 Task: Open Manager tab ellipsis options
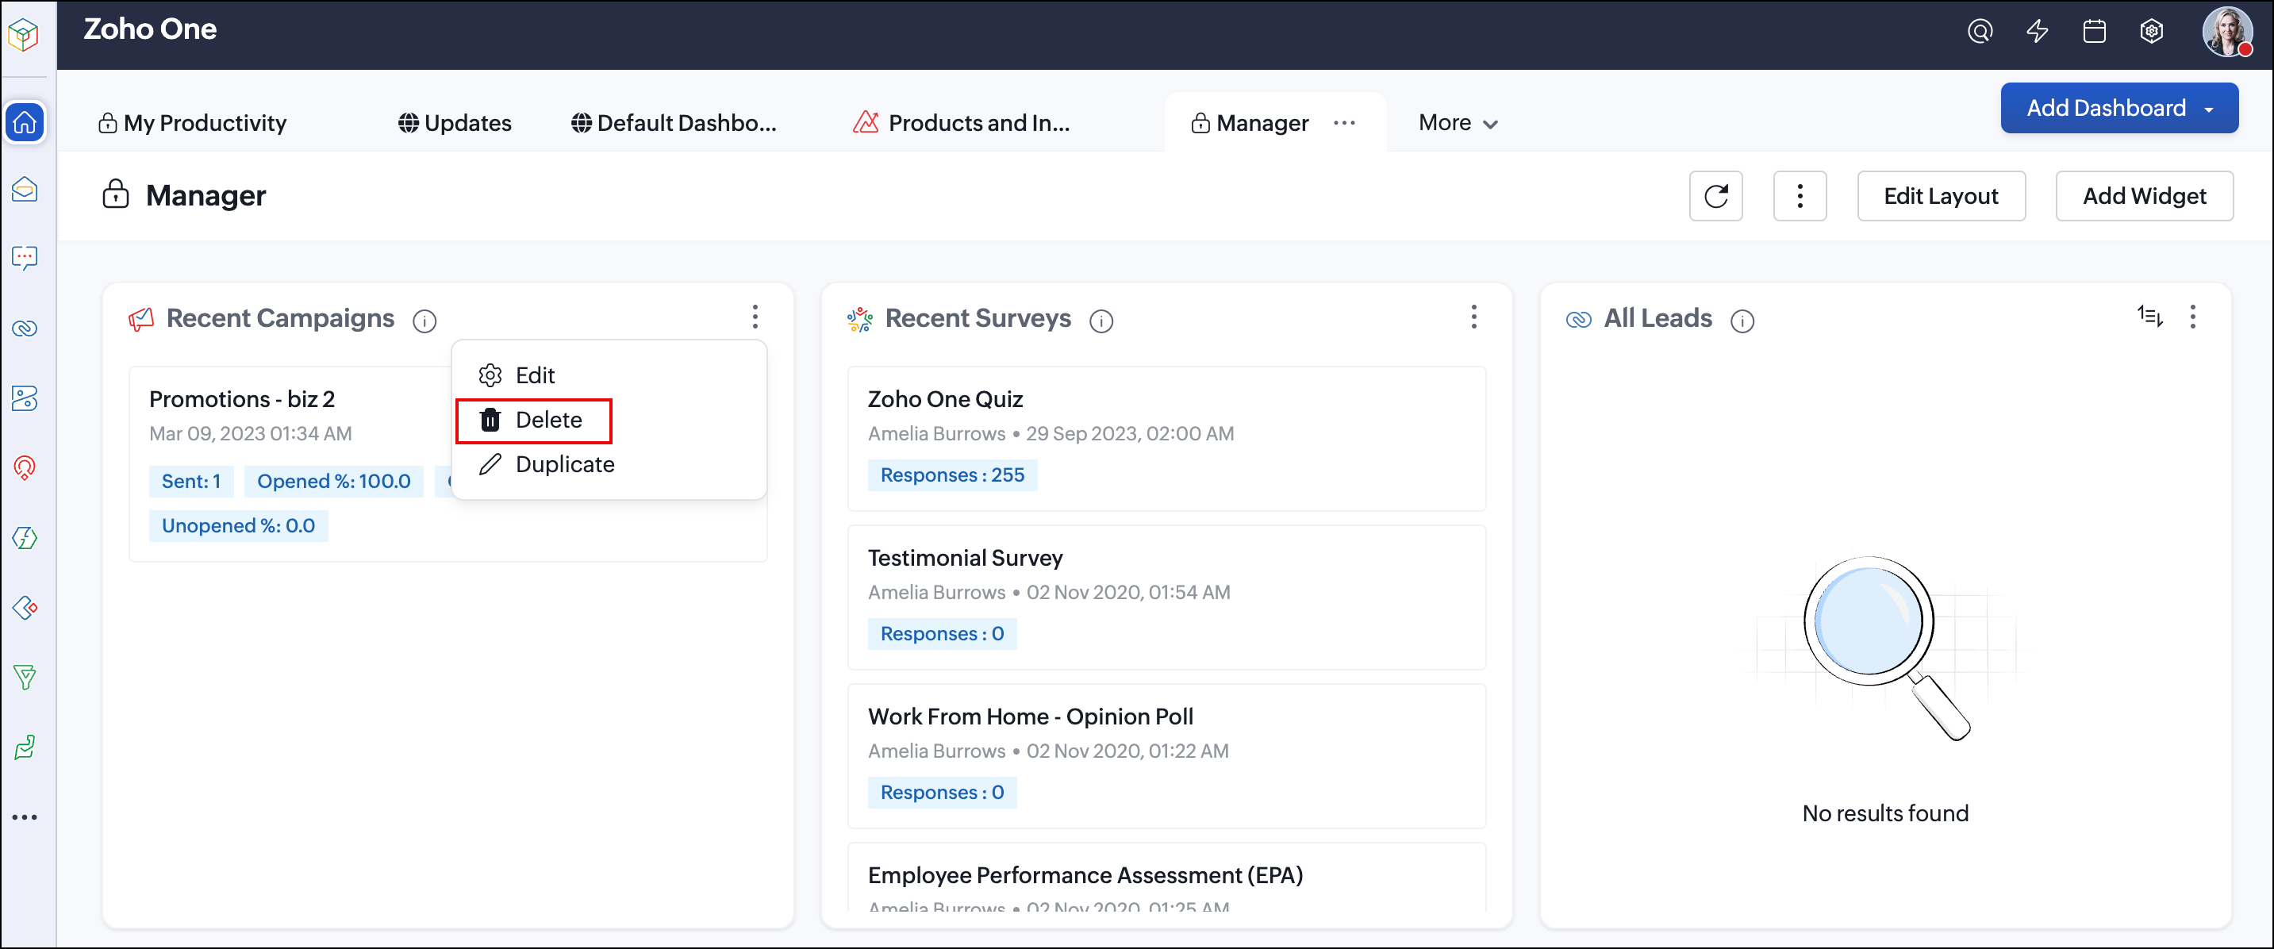(x=1343, y=123)
